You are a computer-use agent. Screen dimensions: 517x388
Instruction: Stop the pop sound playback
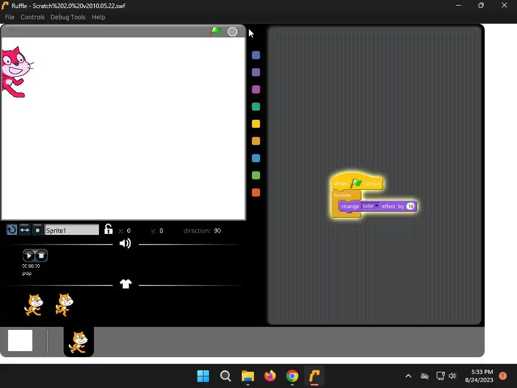click(x=41, y=255)
